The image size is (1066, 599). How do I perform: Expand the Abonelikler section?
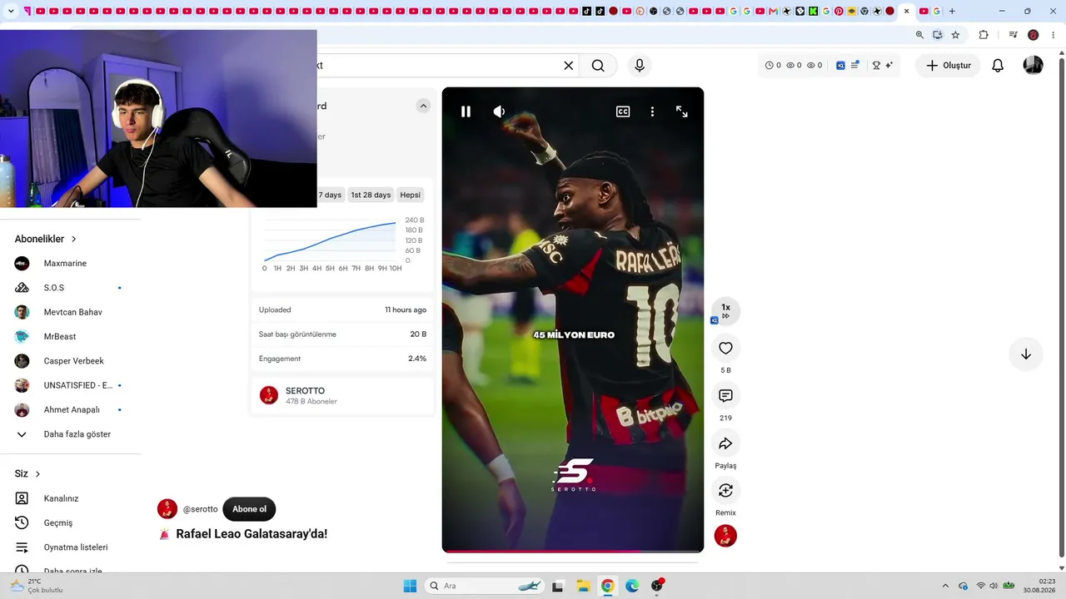point(46,239)
